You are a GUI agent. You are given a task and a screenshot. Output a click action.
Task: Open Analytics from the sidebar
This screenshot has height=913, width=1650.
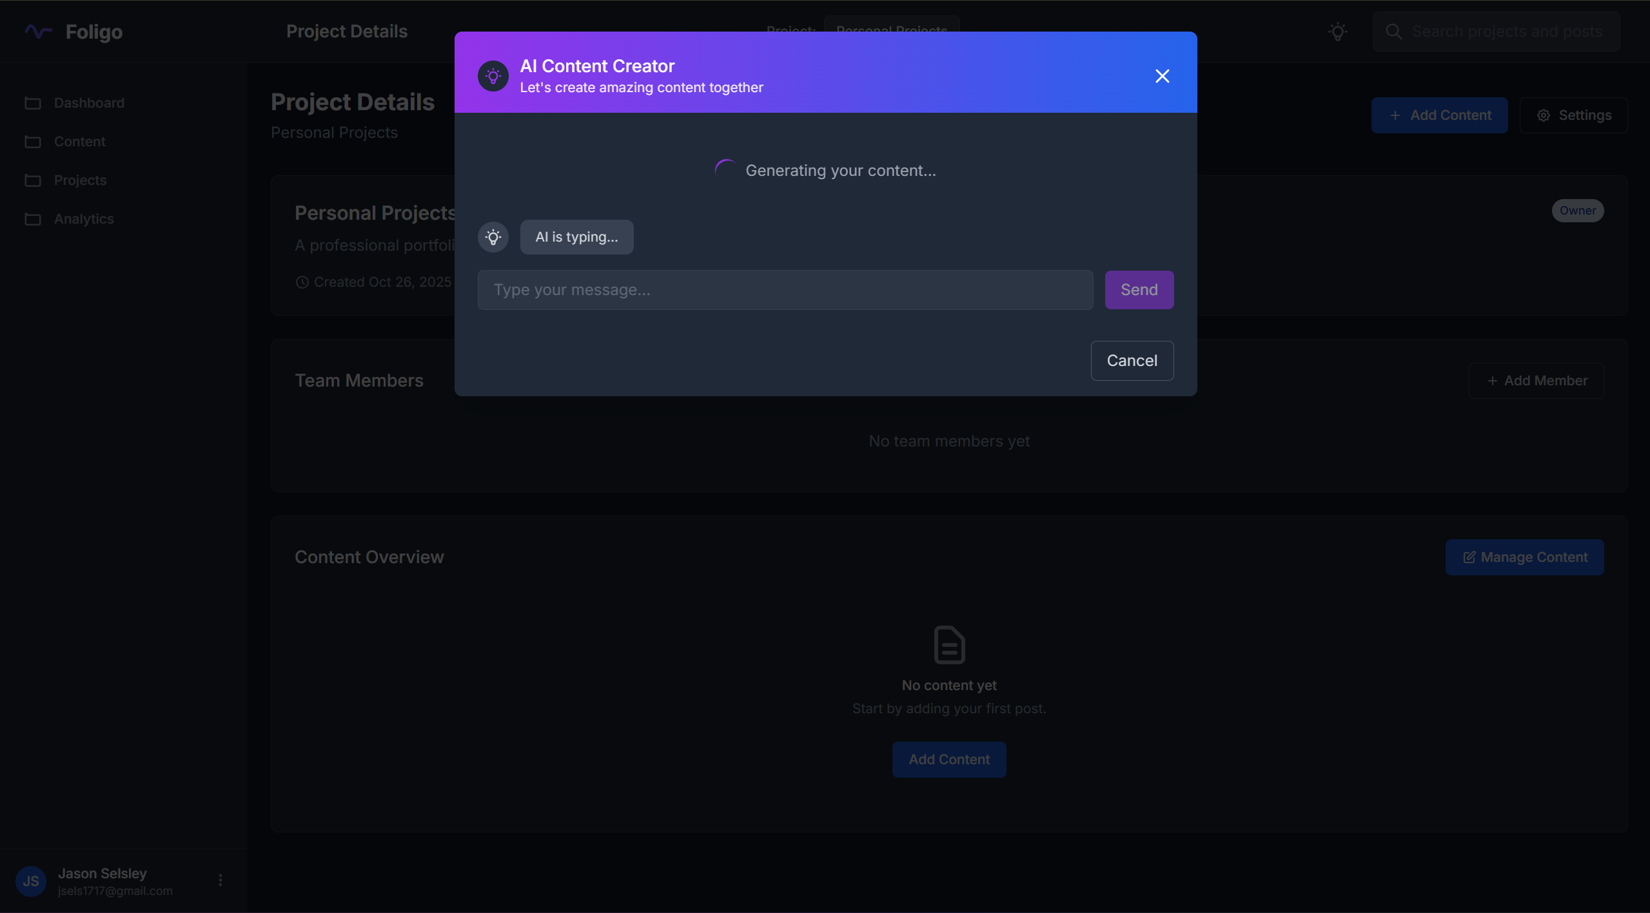coord(84,219)
